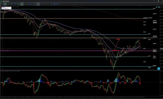Click the chart symbol description text
This screenshot has width=163, height=99.
pyautogui.click(x=15, y=7)
